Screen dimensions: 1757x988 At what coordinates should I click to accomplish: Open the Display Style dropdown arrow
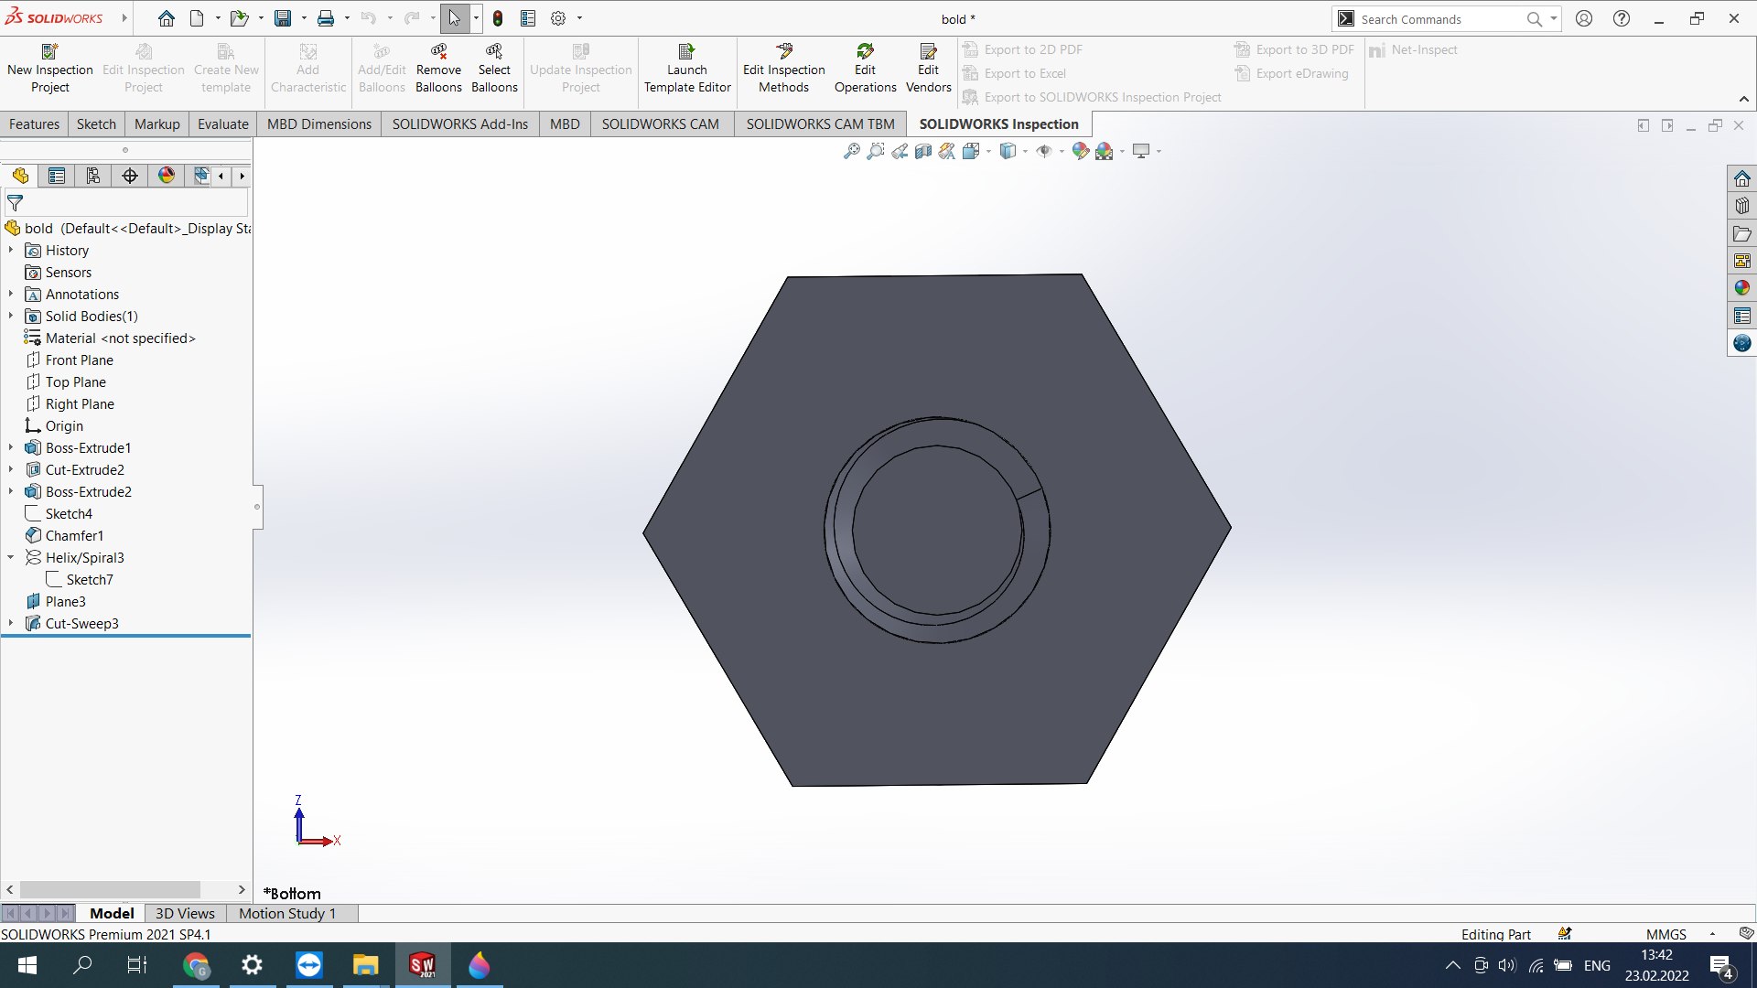click(x=1025, y=151)
